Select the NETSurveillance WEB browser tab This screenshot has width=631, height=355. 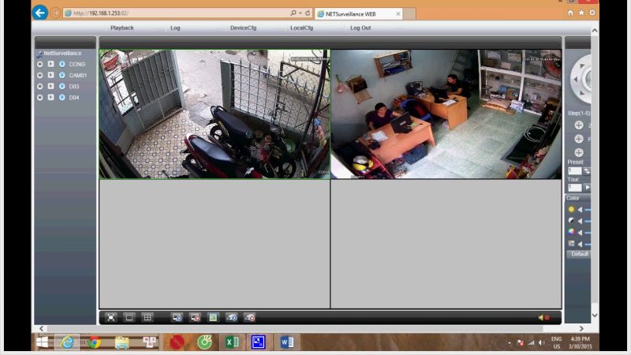coord(359,13)
